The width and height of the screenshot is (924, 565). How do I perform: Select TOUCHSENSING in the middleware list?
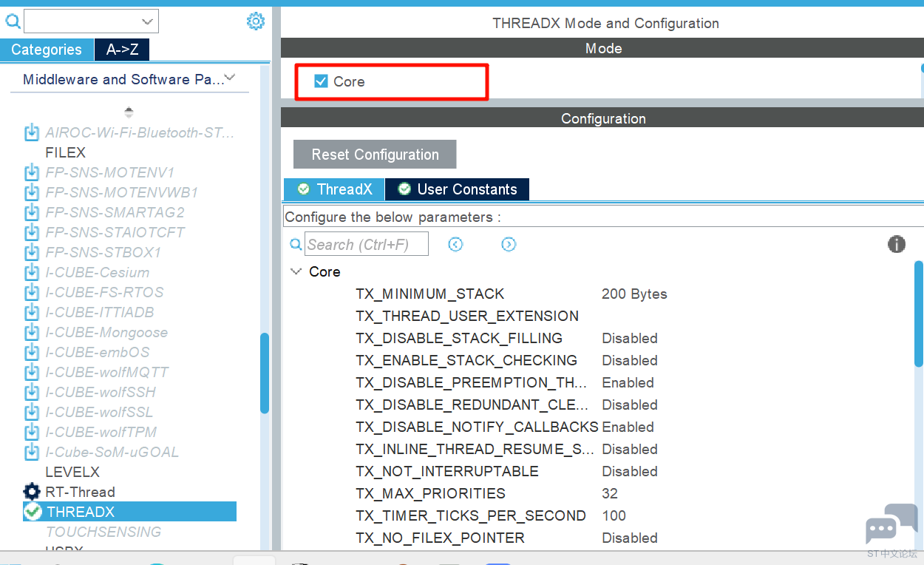(x=103, y=532)
